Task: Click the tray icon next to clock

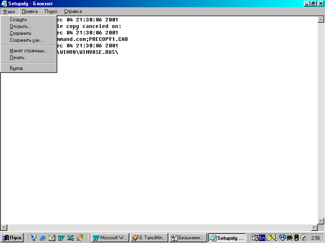Action: pos(303,238)
